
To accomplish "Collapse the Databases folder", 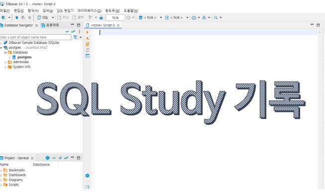I will 5,53.
